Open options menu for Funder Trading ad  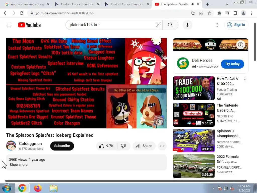(x=245, y=80)
